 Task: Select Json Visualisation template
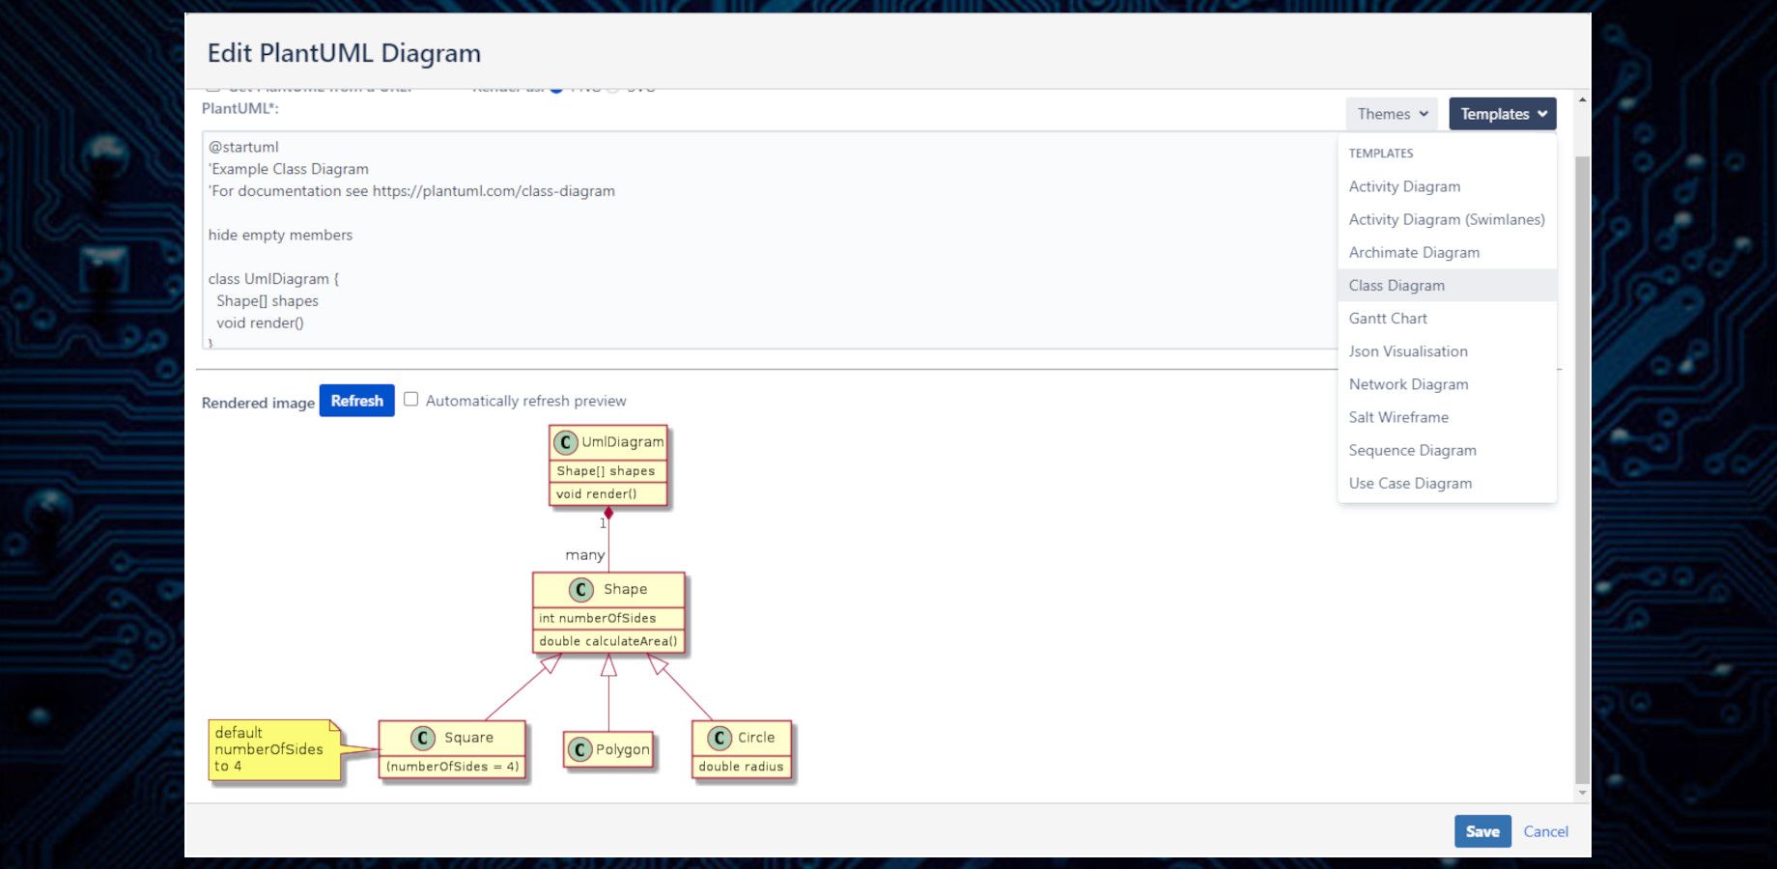(x=1408, y=351)
